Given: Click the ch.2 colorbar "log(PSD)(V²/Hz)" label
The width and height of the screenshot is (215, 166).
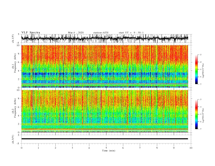Looking at the screenshot, I should pos(203,116).
